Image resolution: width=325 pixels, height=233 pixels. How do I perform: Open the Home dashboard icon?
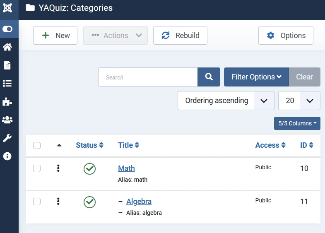click(7, 47)
